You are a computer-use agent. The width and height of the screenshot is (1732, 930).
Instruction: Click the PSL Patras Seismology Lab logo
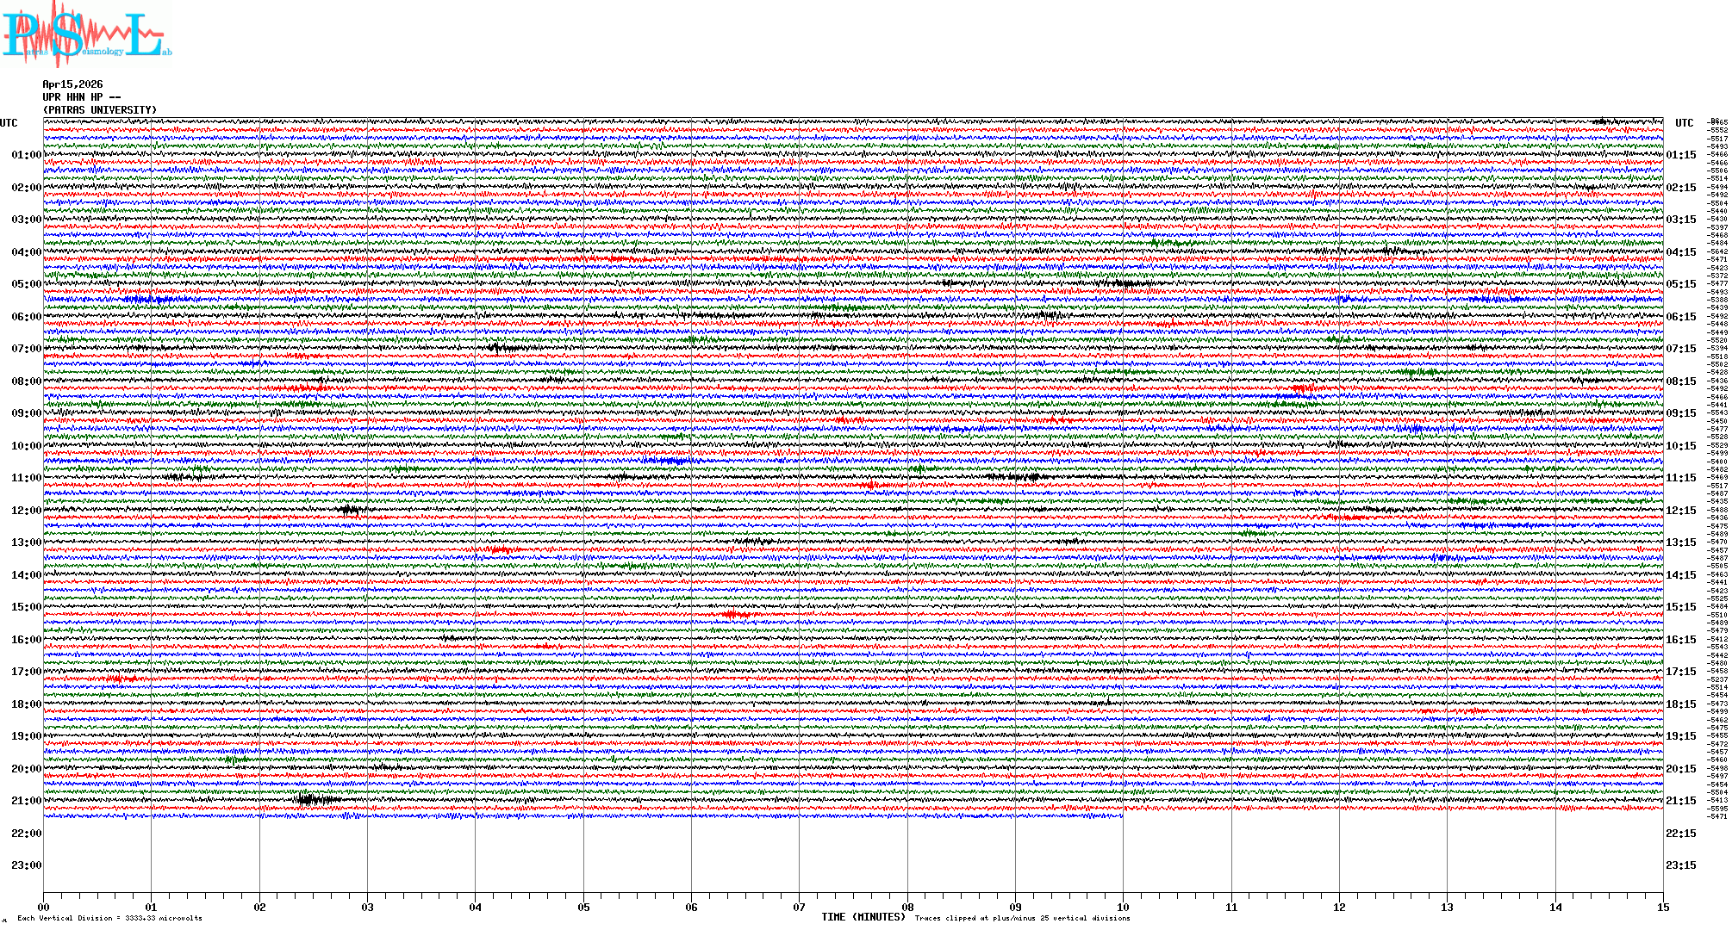click(86, 34)
